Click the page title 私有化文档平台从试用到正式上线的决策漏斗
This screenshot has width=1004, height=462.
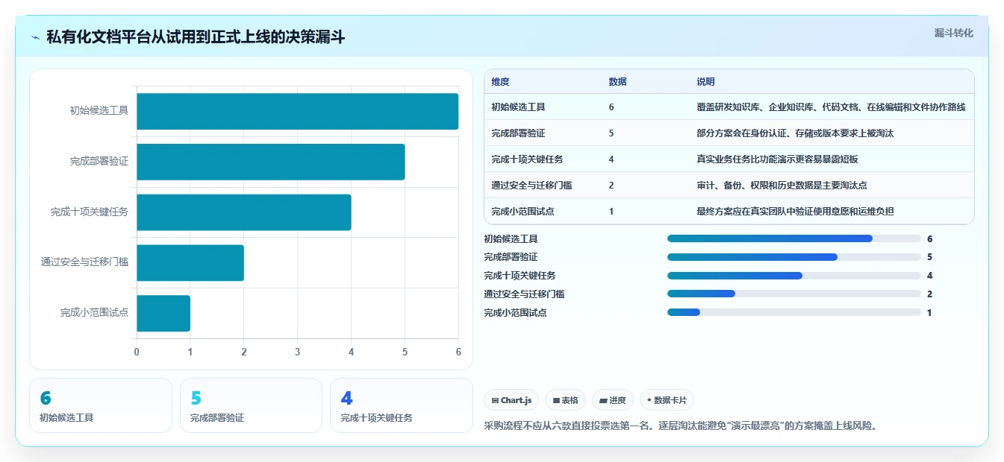[196, 37]
